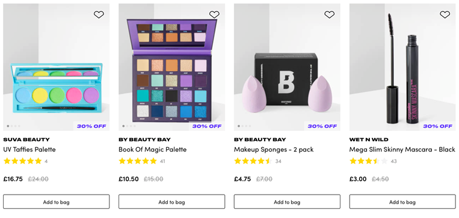The height and width of the screenshot is (218, 459).
Task: View the Suva Beauty palette image
Action: [x=56, y=67]
